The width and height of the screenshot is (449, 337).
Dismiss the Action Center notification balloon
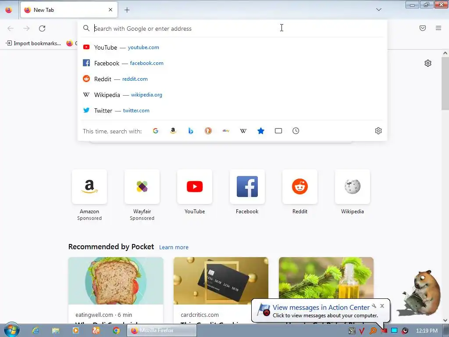(382, 306)
